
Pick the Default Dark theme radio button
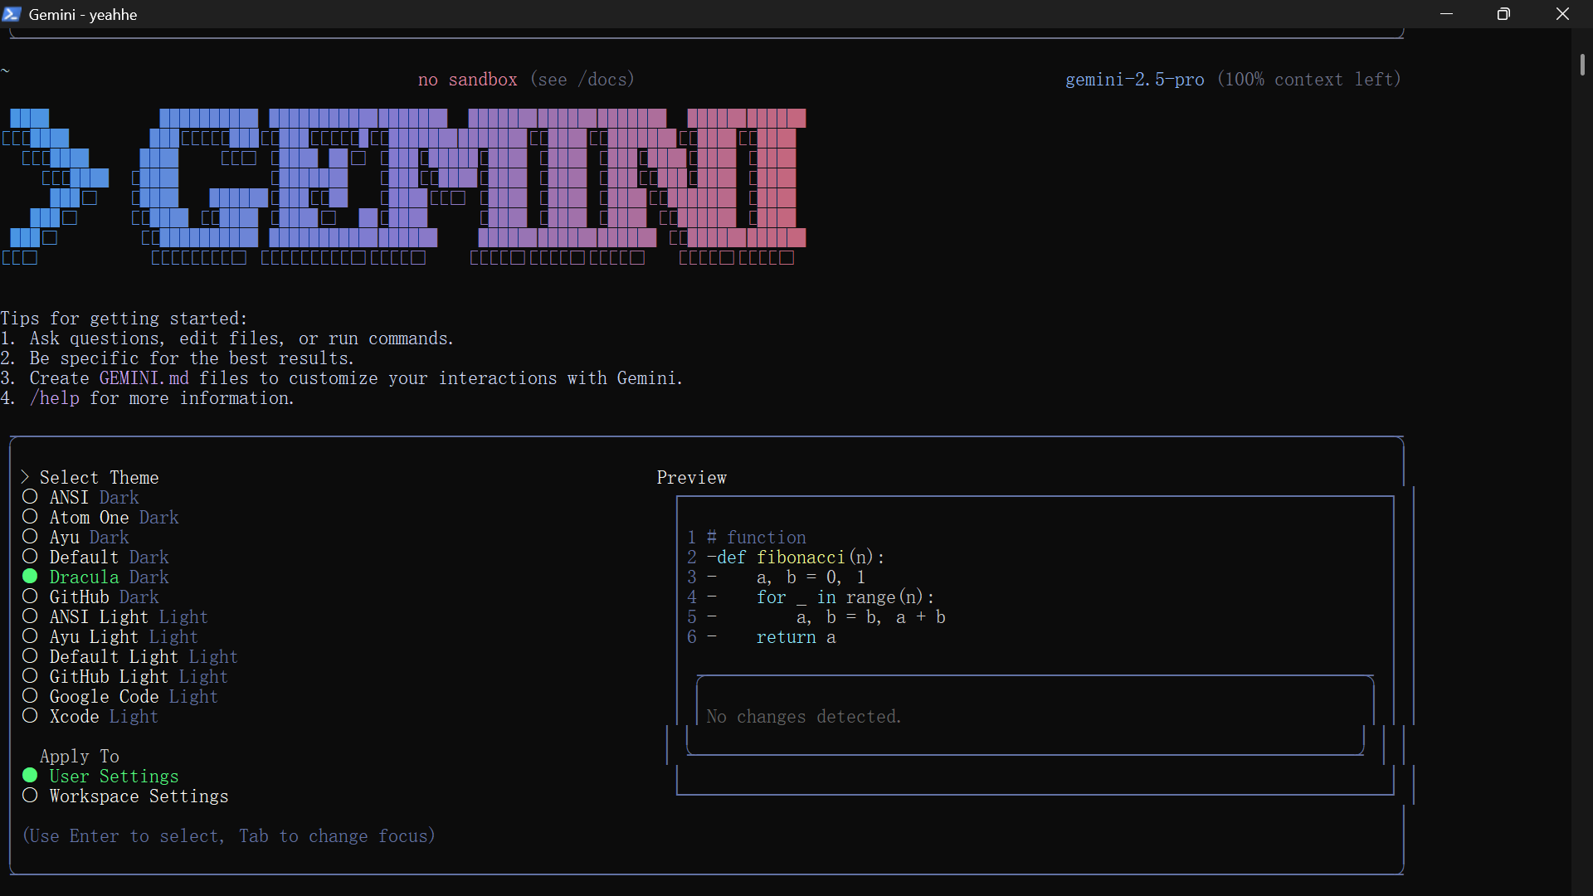tap(30, 557)
